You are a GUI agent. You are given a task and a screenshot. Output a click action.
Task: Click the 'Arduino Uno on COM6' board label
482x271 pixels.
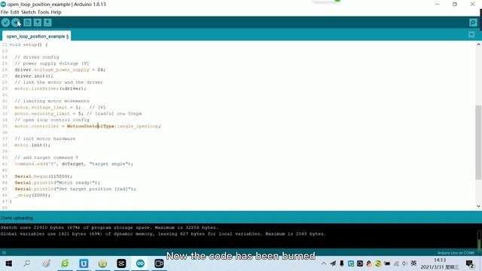(456, 253)
